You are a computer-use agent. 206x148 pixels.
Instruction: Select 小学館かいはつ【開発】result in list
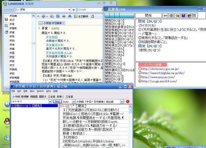(x=34, y=106)
